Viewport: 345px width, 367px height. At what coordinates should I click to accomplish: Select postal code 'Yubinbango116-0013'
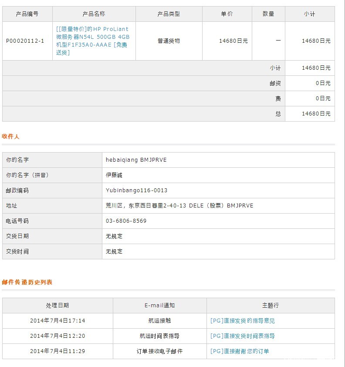click(137, 190)
